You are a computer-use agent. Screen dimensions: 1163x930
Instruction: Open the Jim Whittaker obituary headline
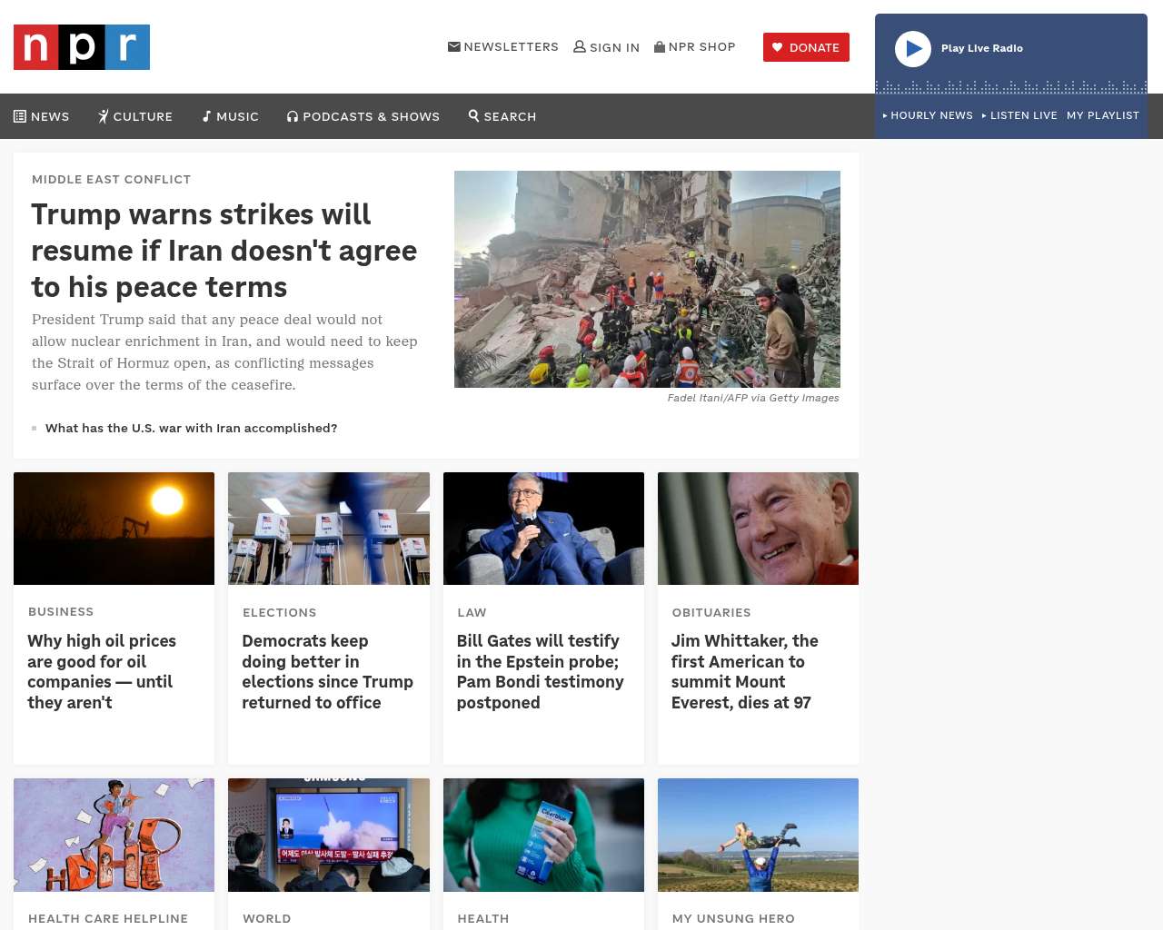coord(744,671)
